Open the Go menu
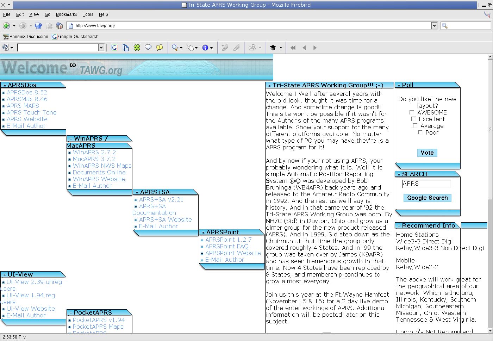The height and width of the screenshot is (341, 493). click(48, 14)
